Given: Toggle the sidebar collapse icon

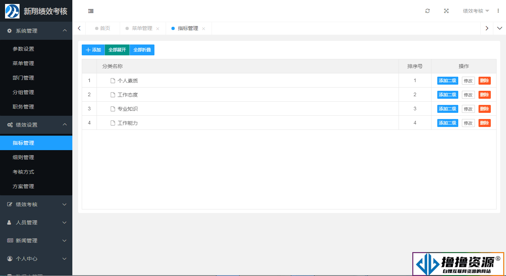Looking at the screenshot, I should click(91, 11).
